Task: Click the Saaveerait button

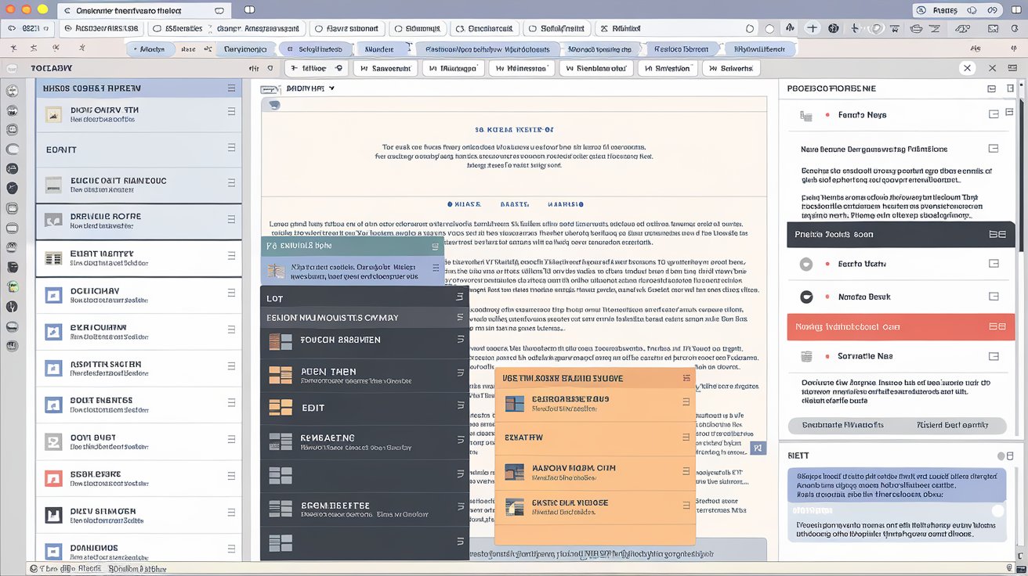Action: point(385,68)
